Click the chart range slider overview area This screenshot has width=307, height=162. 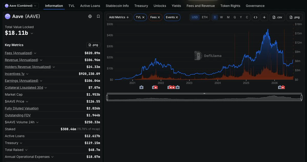(x=204, y=97)
